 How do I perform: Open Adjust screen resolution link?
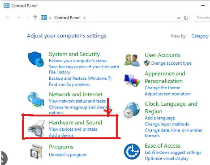(x=167, y=94)
